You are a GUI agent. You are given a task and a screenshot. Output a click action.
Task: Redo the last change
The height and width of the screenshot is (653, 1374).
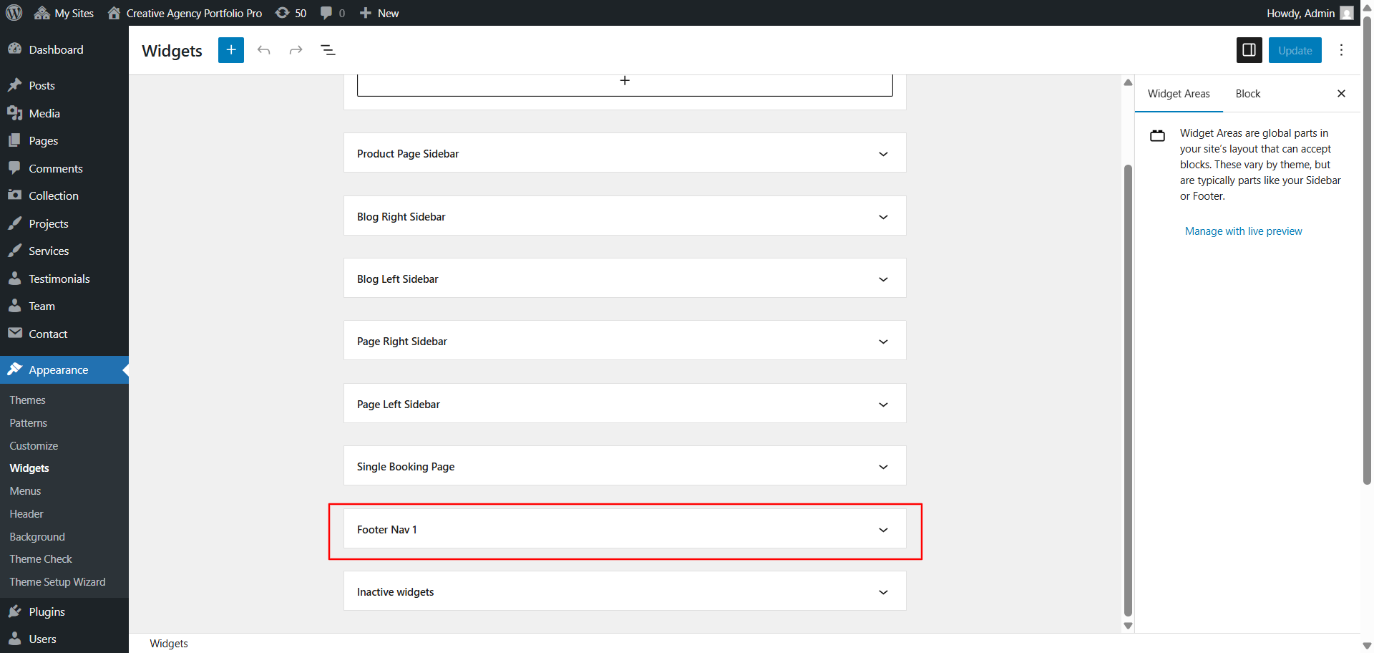pos(296,50)
